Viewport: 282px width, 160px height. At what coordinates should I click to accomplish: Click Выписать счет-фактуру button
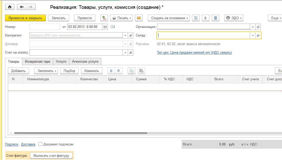tap(51, 155)
